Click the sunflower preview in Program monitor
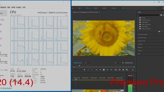 point(104,38)
